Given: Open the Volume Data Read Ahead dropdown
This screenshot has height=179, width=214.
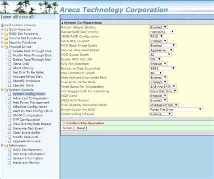Looking at the screenshot, I should pos(162,50).
